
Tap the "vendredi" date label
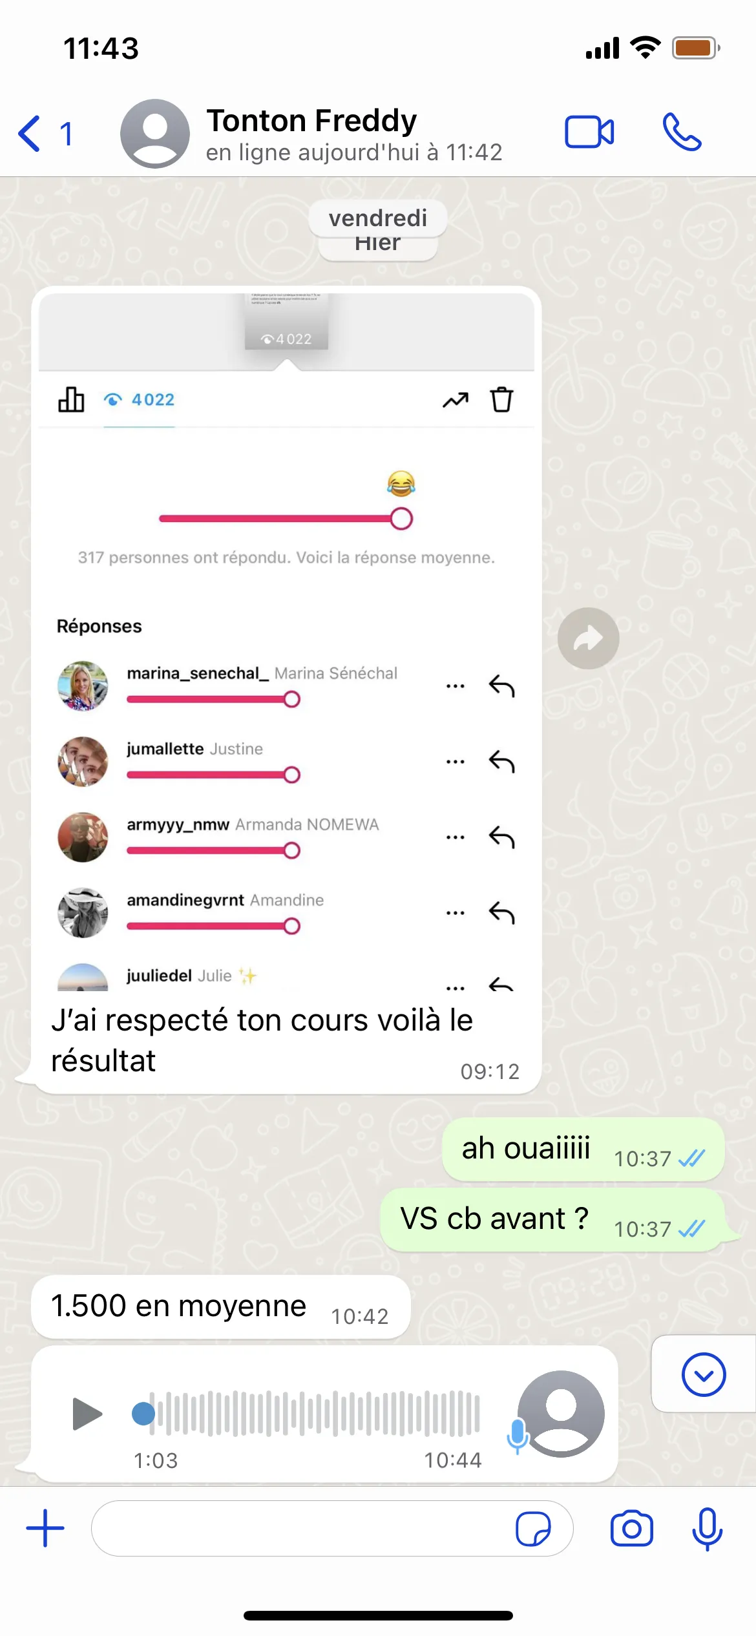[x=377, y=218]
